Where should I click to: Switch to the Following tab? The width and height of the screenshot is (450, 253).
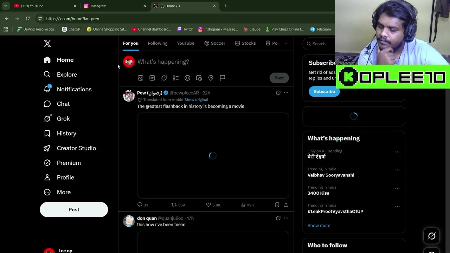point(157,43)
